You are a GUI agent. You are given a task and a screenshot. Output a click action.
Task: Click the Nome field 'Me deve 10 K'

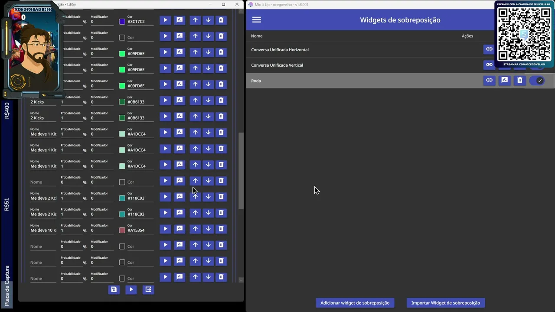(x=43, y=231)
